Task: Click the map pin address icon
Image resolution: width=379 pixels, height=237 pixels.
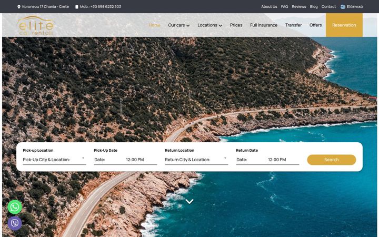Action: [19, 7]
